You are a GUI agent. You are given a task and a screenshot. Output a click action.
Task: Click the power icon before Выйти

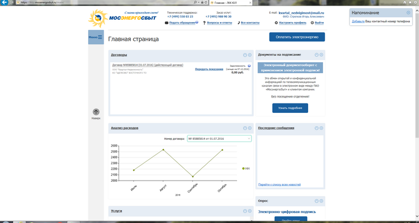[312, 23]
